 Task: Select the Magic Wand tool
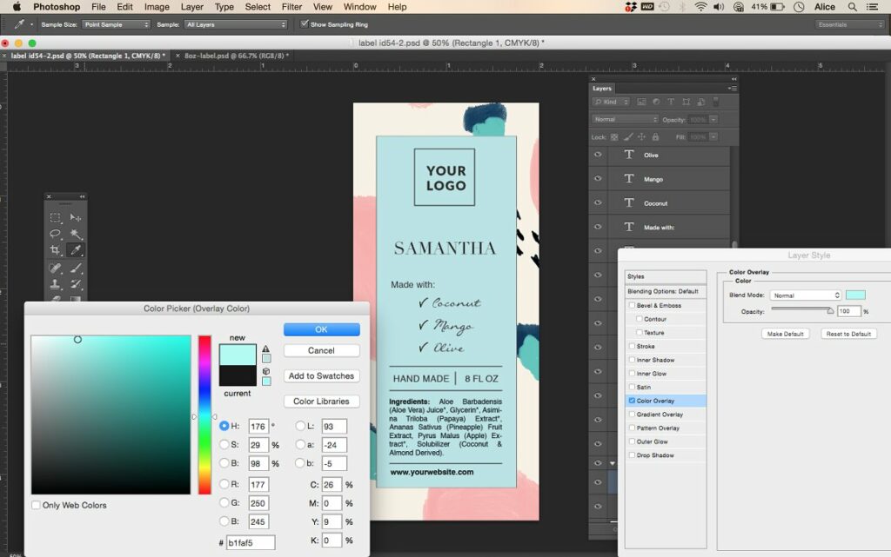tap(77, 233)
